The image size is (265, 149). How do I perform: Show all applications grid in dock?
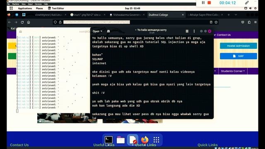(x=156, y=140)
